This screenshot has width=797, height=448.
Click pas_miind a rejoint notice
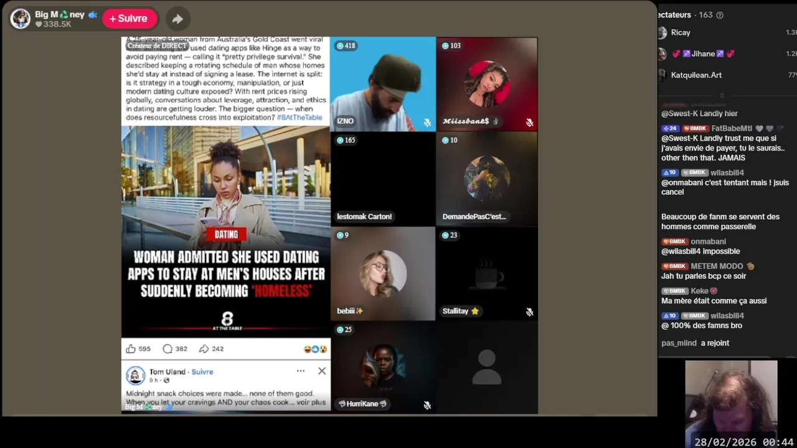click(x=695, y=343)
